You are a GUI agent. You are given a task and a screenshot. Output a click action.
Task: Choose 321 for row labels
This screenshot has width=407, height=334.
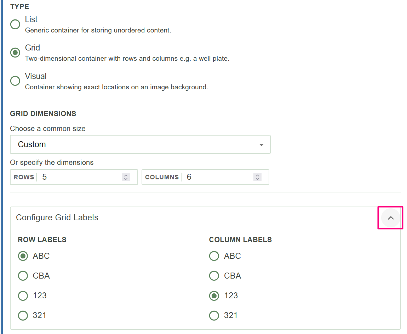click(x=23, y=315)
